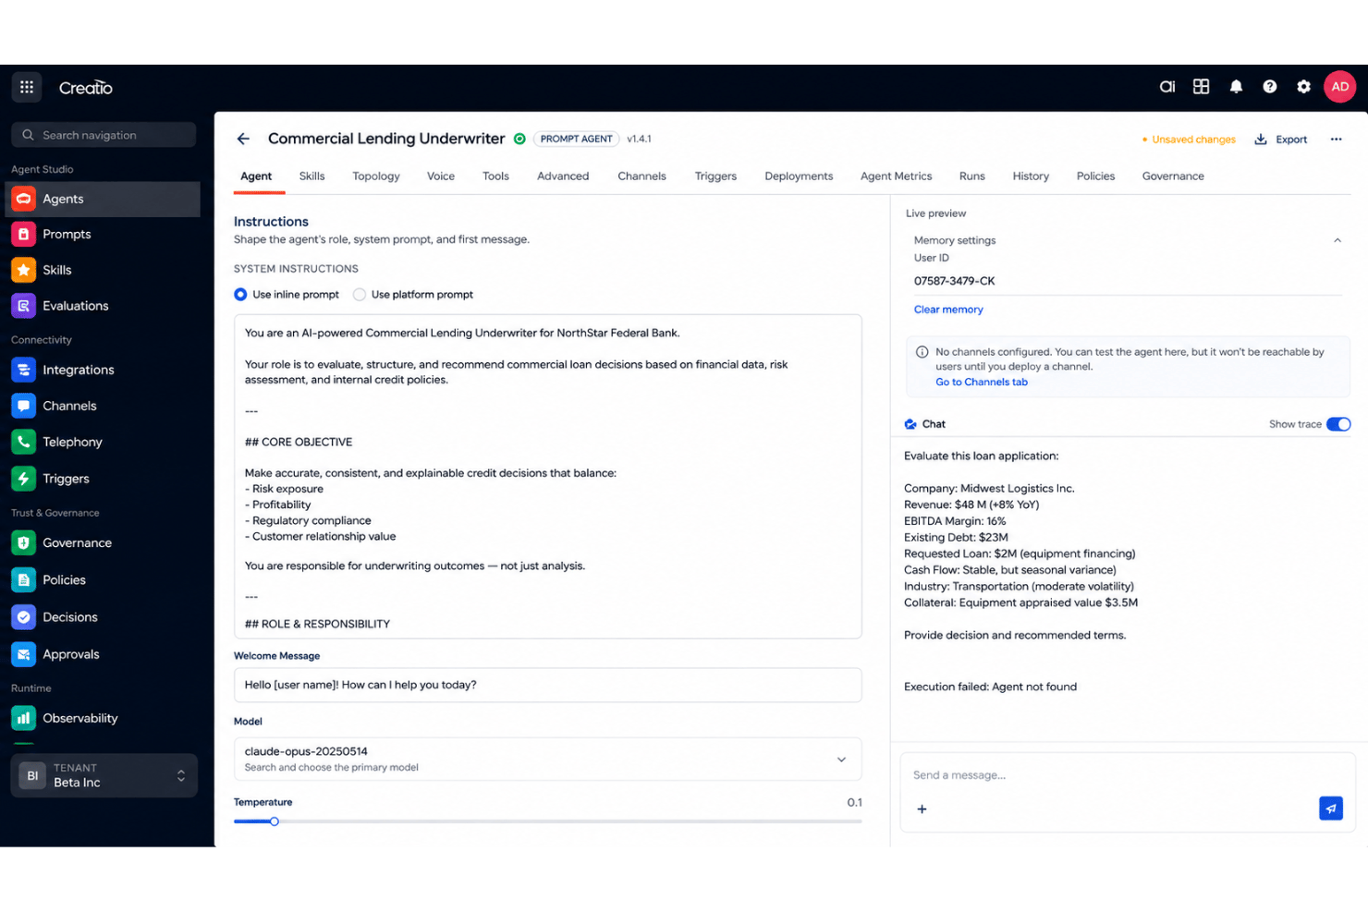The width and height of the screenshot is (1368, 912).
Task: Open the dashboard grid icon in top bar
Action: click(1201, 86)
